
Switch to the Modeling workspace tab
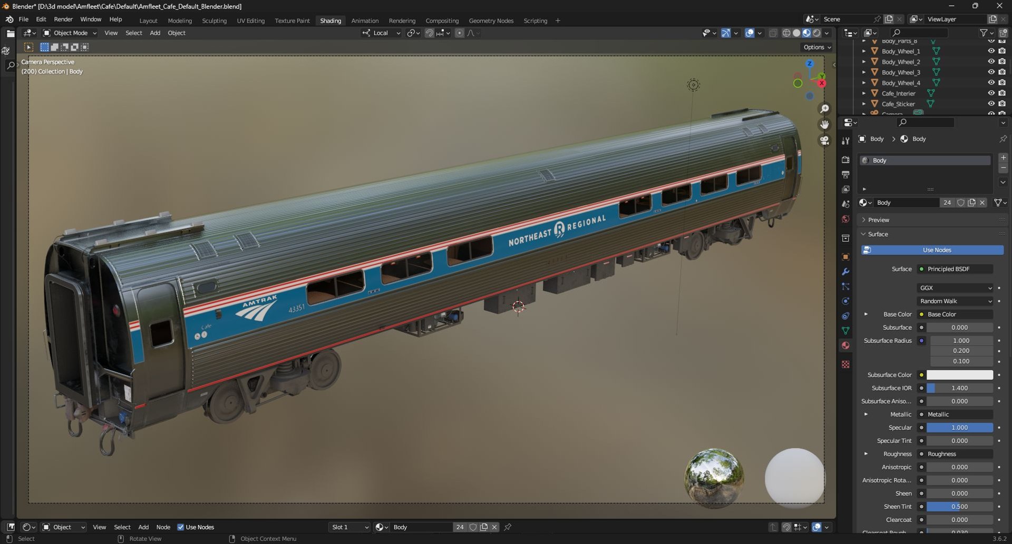(180, 21)
